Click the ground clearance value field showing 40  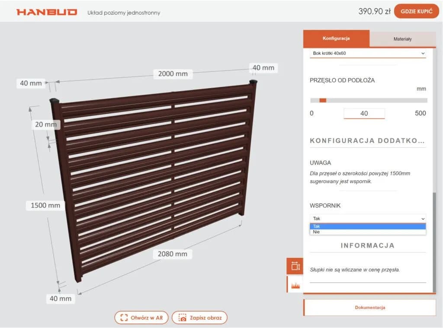[364, 113]
